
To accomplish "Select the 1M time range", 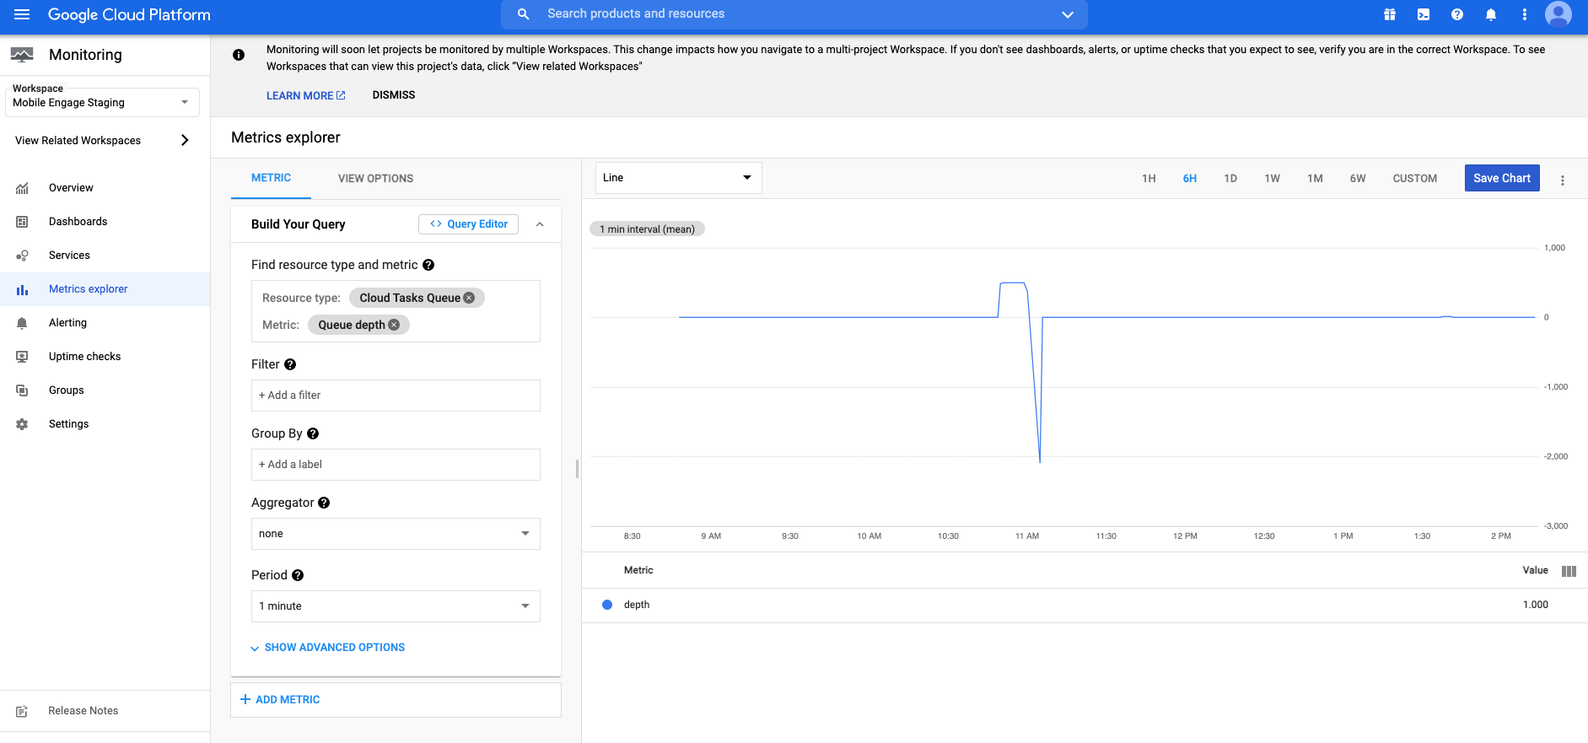I will pos(1315,179).
